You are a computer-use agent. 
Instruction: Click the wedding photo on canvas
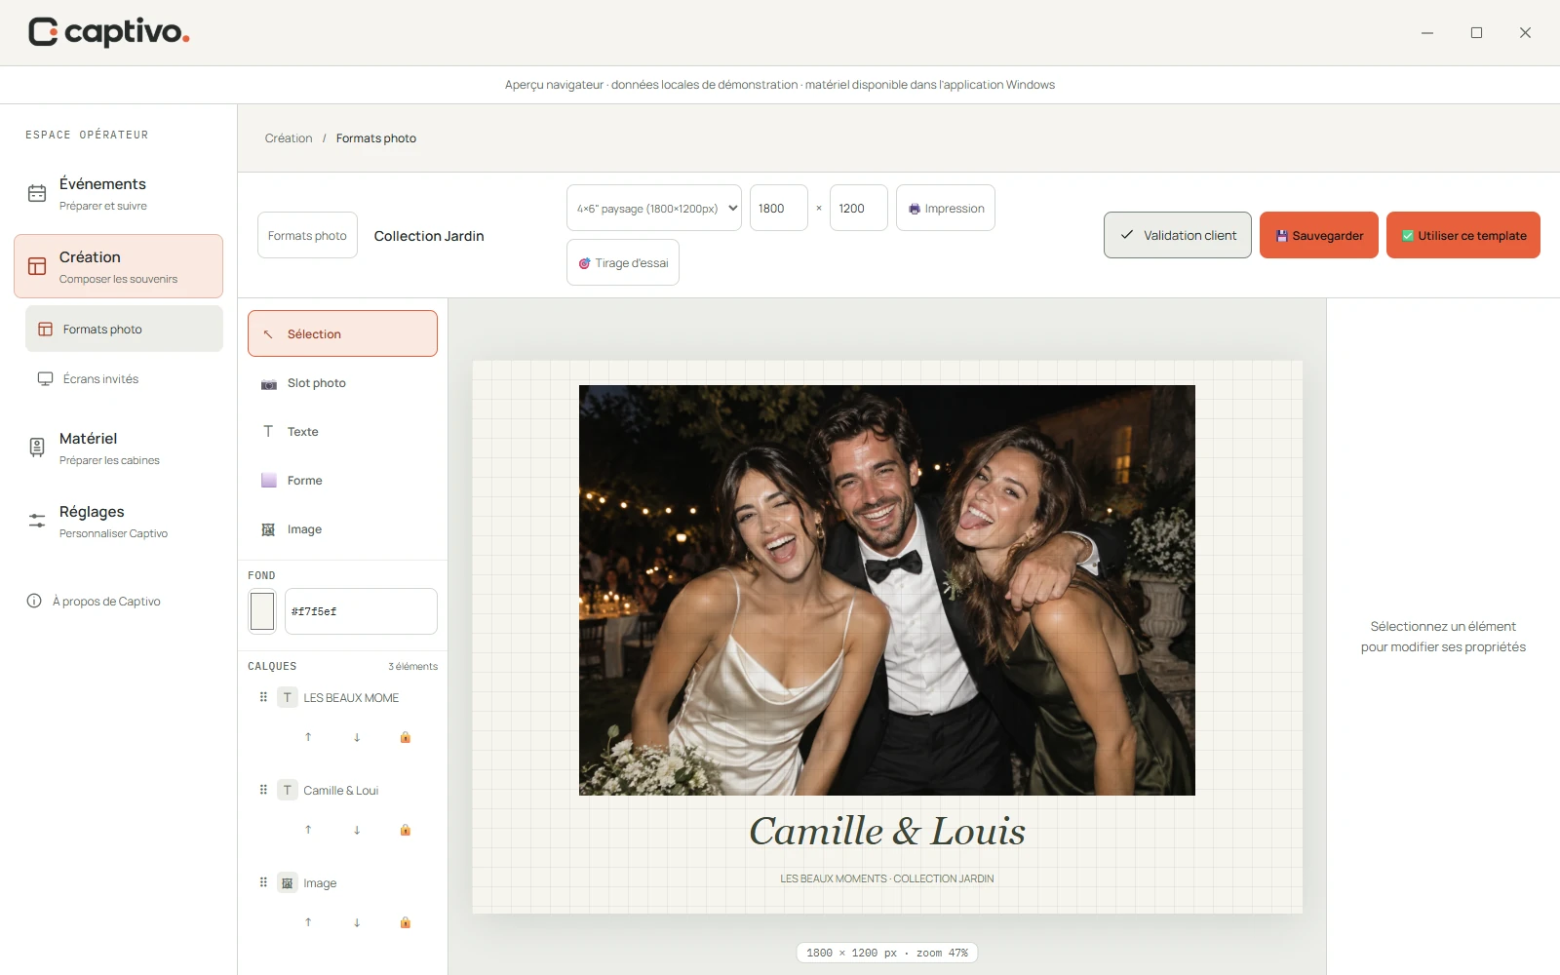point(887,590)
